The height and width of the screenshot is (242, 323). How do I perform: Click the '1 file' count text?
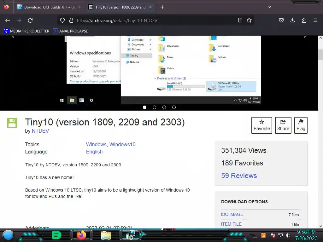pyautogui.click(x=295, y=224)
